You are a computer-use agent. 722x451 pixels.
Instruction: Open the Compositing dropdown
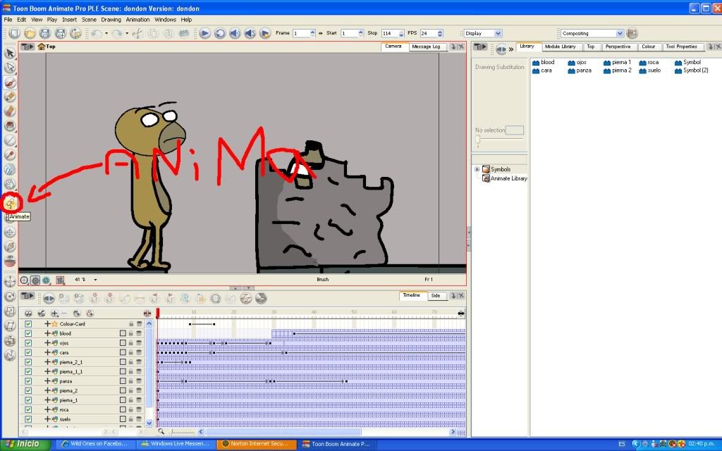[x=592, y=33]
